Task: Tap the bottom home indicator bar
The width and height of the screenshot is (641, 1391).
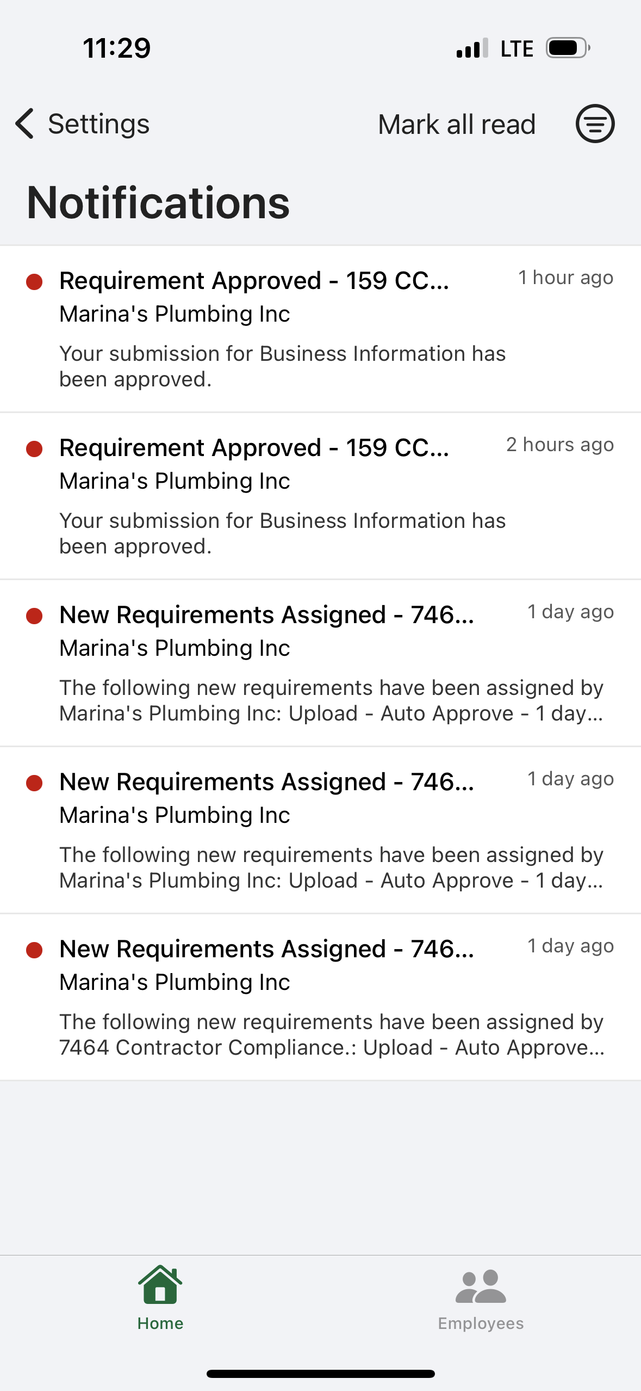Action: 320,1374
